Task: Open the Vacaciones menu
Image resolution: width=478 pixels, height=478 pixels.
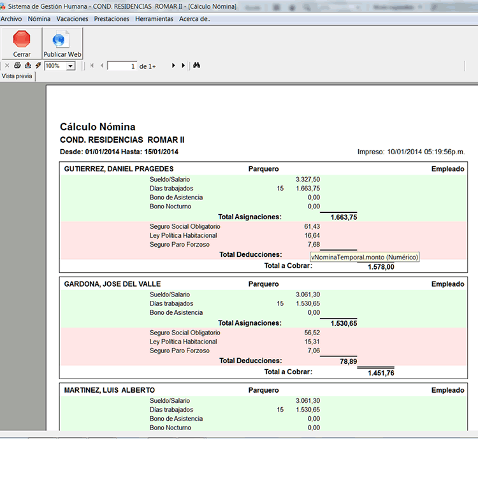Action: (72, 19)
